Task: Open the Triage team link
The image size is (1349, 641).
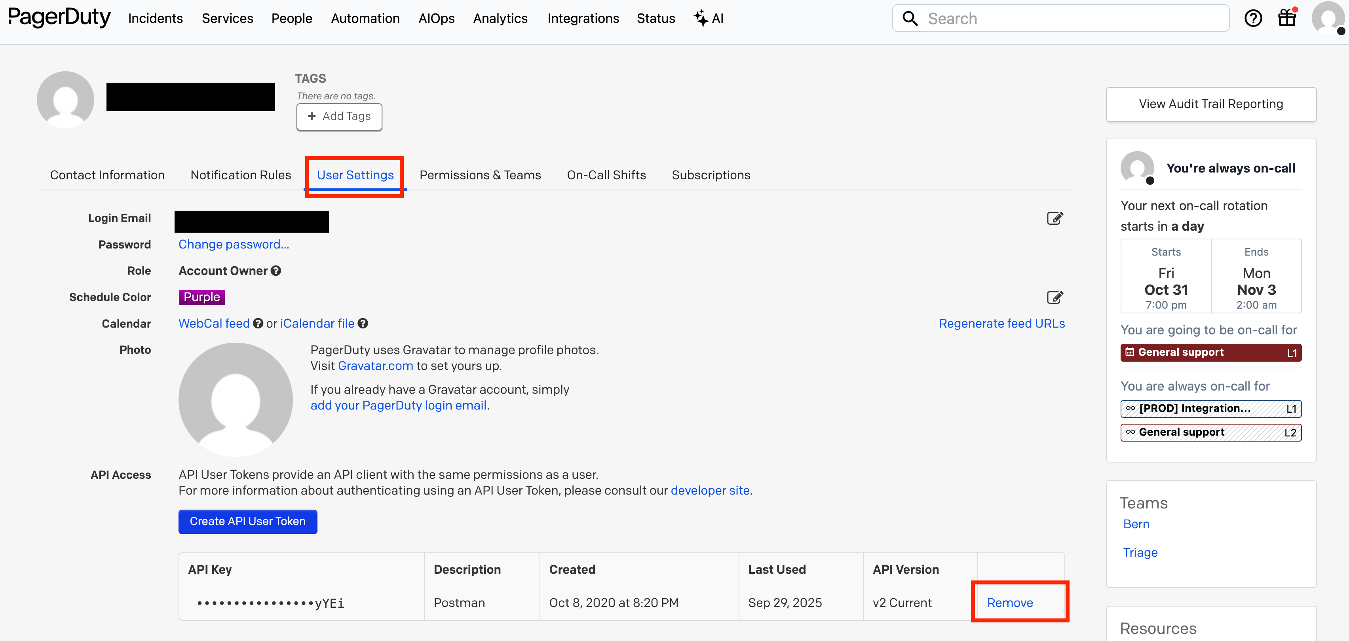Action: [1140, 553]
